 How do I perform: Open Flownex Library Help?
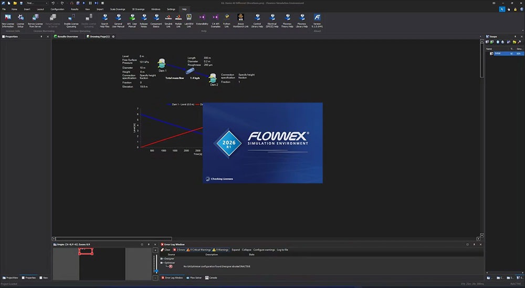point(302,21)
